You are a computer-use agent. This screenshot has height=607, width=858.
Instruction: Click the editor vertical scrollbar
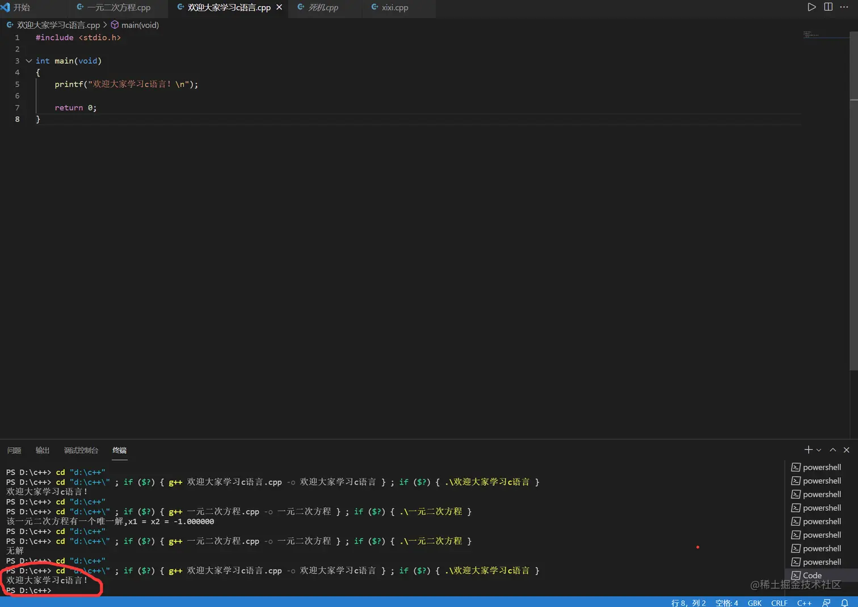[x=853, y=201]
